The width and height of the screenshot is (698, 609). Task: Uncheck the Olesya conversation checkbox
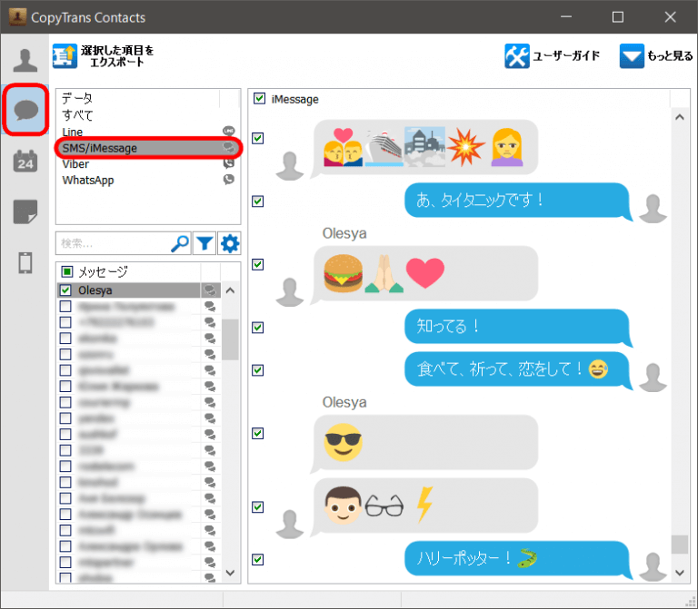[65, 290]
